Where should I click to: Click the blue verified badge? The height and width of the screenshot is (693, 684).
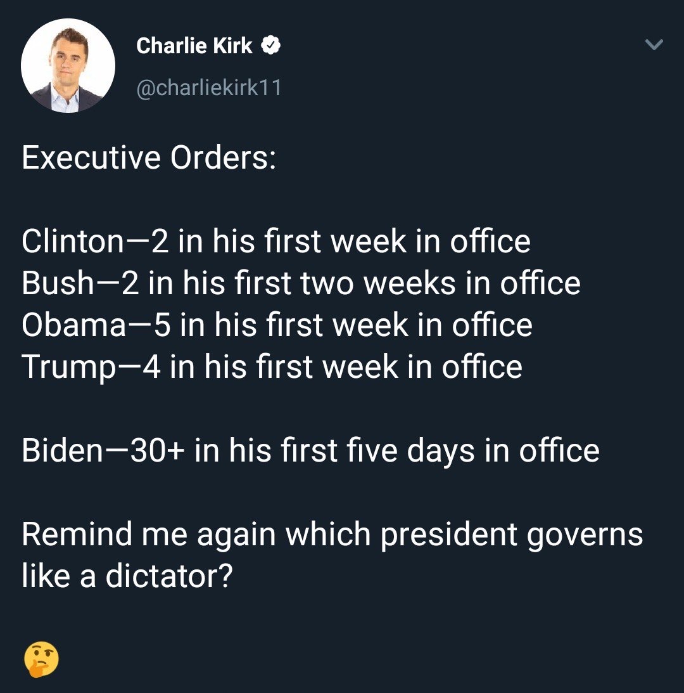pyautogui.click(x=270, y=45)
